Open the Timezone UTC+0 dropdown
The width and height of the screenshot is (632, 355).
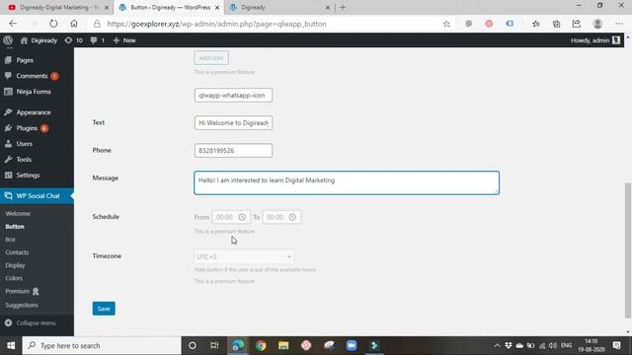pos(244,256)
